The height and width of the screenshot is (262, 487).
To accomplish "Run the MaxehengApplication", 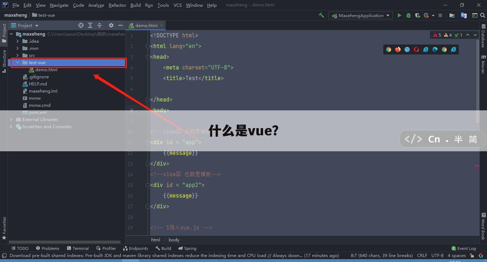I will pos(399,15).
